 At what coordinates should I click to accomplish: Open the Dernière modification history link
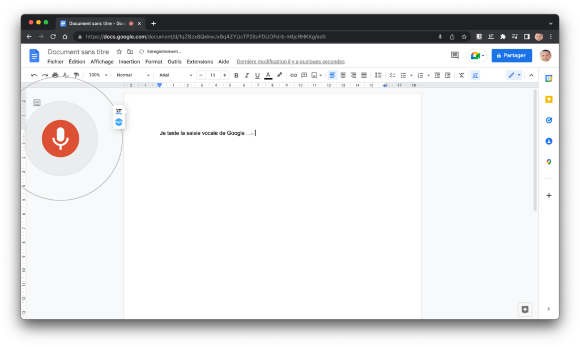tap(291, 62)
